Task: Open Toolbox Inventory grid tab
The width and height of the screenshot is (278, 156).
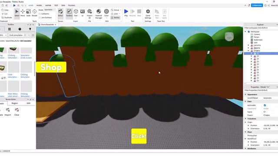Action: 10,29
